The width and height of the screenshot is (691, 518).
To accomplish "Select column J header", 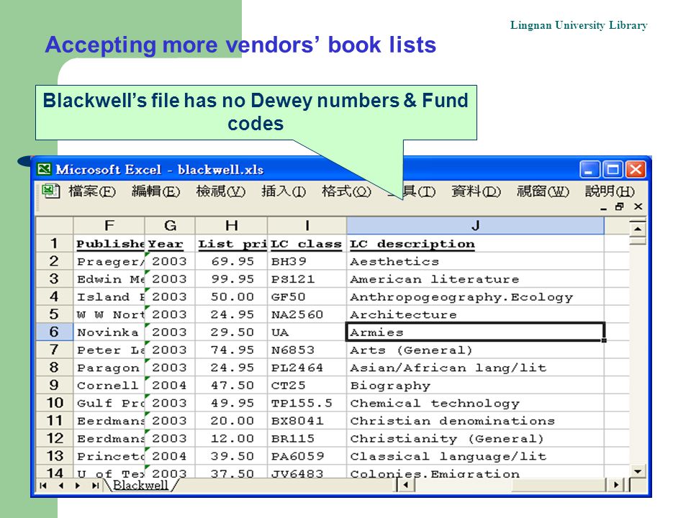I will point(476,225).
